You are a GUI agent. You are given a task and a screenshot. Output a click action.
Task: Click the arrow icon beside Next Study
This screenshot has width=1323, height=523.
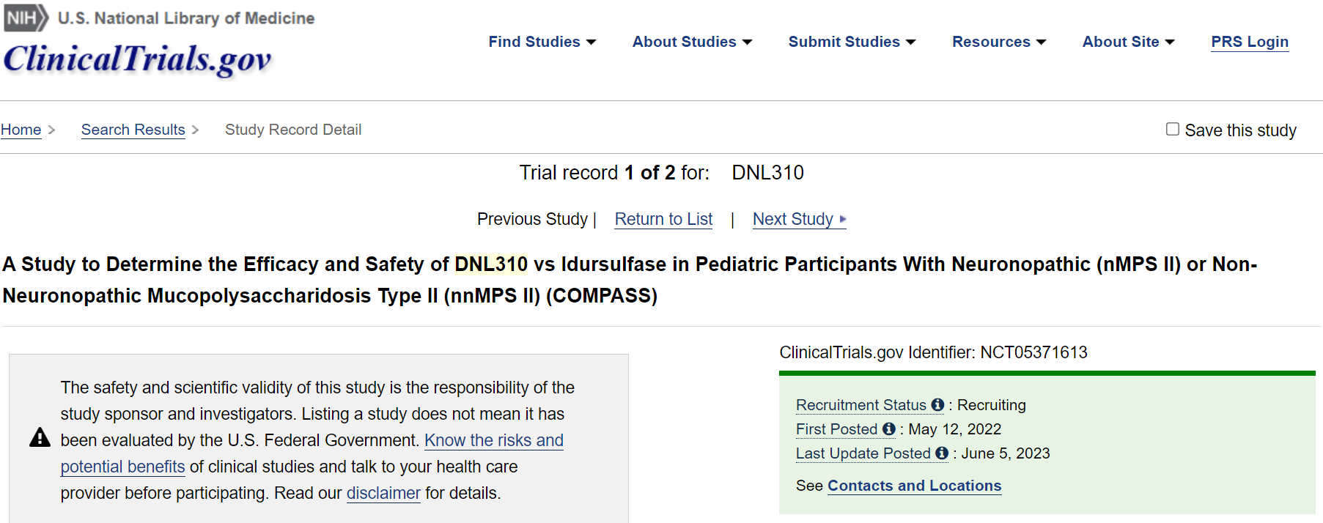pos(843,219)
